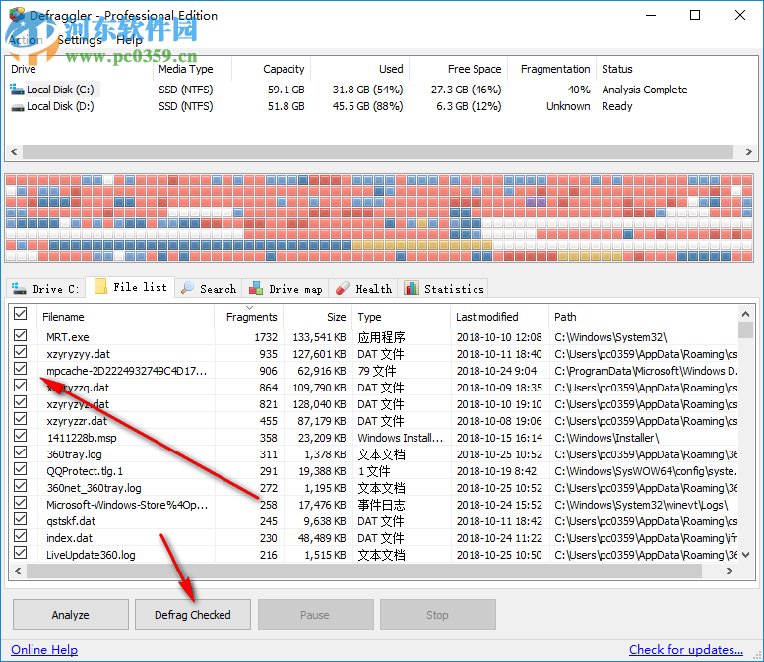
Task: Sort file list by Type column
Action: point(401,317)
